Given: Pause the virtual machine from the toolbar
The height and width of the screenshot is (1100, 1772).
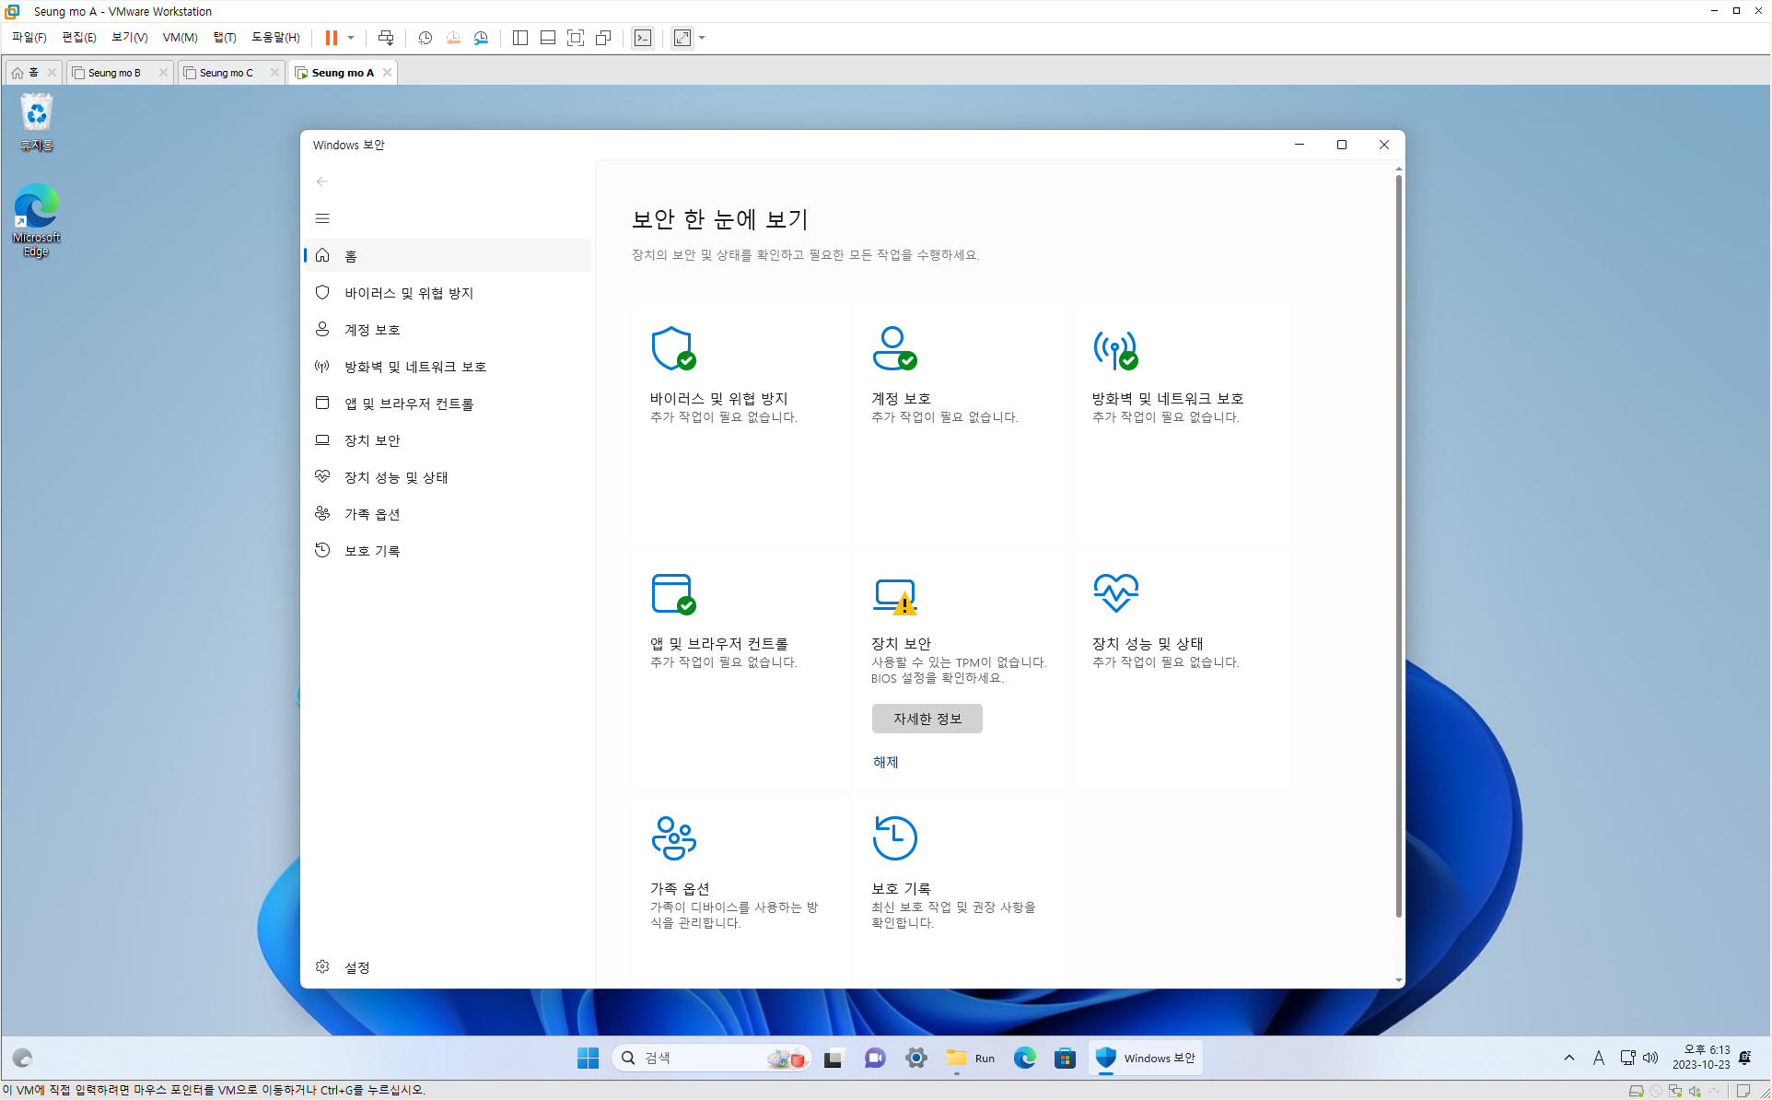Looking at the screenshot, I should [x=331, y=38].
